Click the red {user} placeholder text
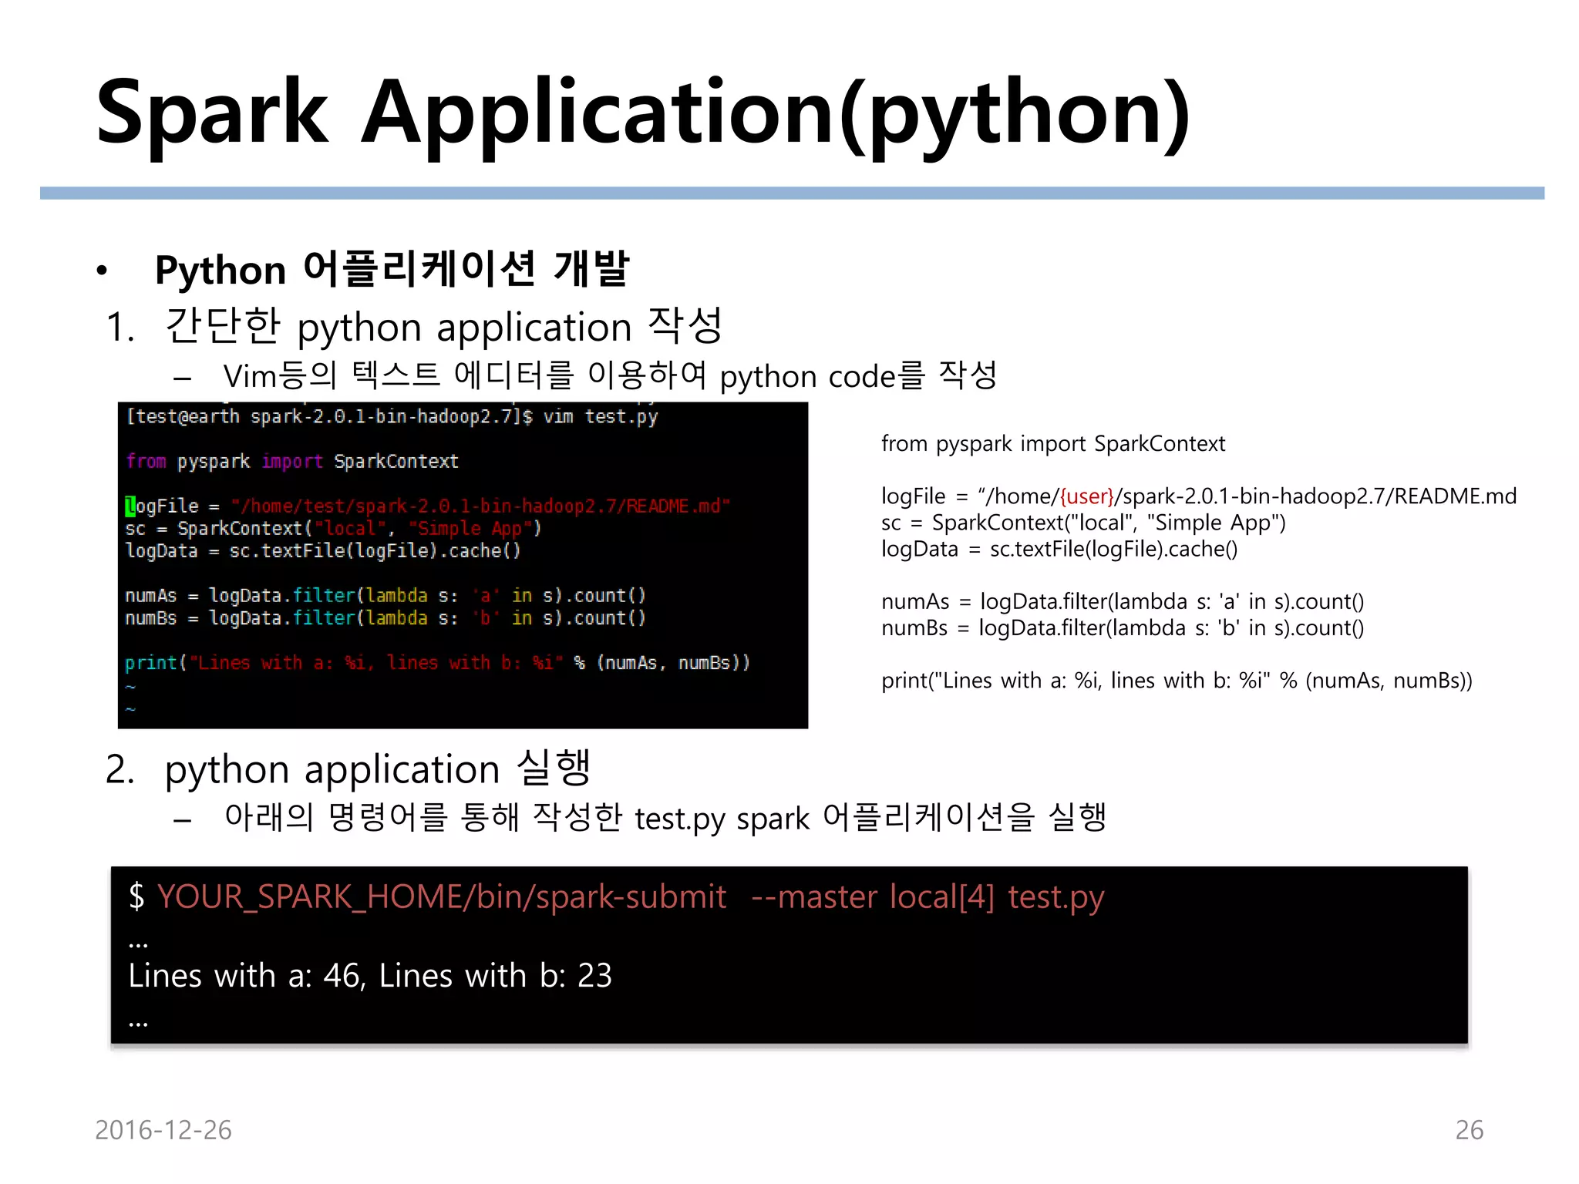1579x1184 pixels. 1087,496
